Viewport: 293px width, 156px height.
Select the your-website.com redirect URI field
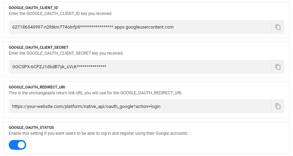(x=140, y=106)
